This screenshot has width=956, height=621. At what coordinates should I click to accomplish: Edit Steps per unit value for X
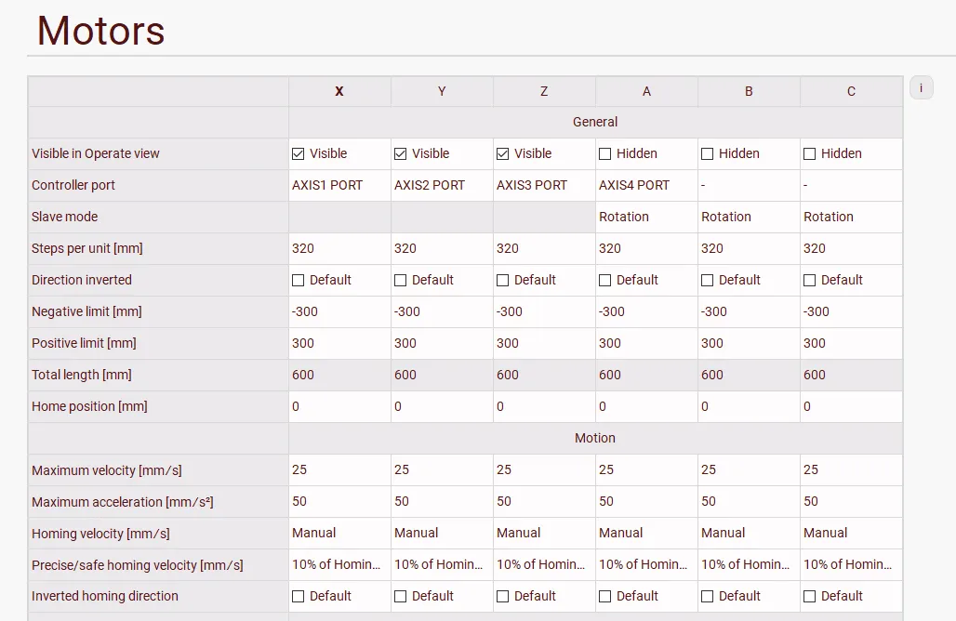[340, 248]
